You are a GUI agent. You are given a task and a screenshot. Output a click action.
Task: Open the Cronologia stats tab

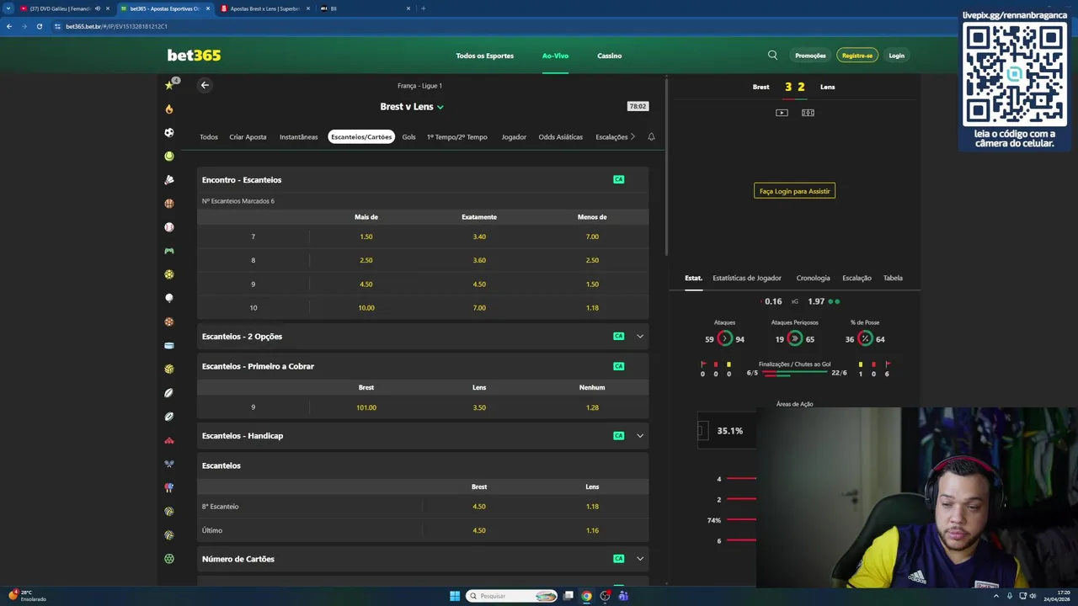point(813,278)
